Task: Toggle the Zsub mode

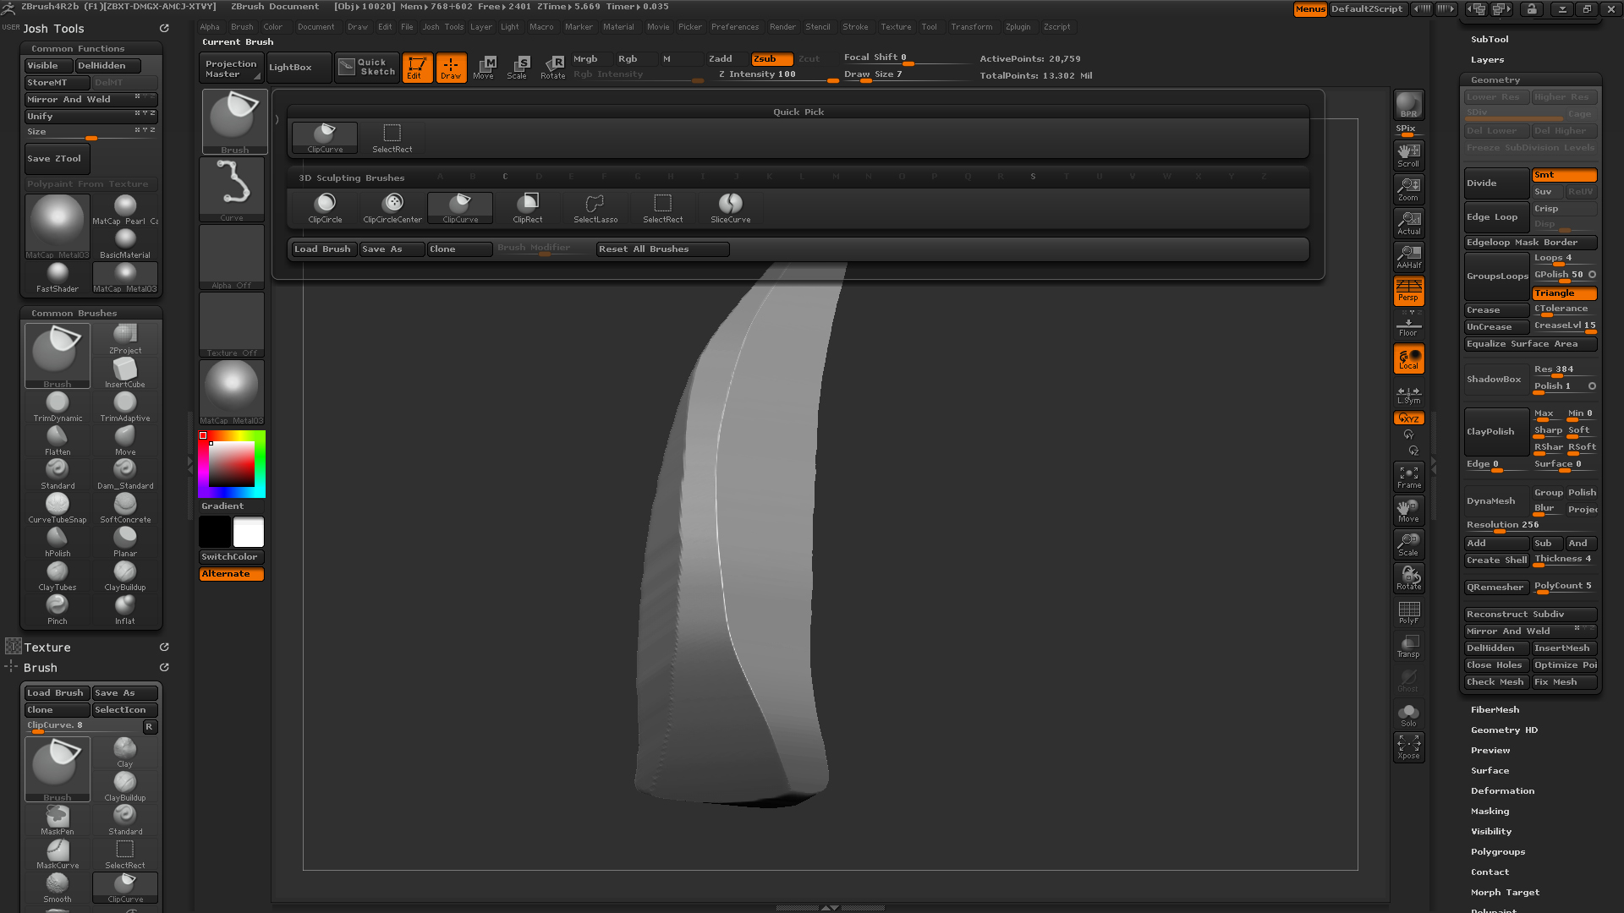Action: [x=771, y=59]
